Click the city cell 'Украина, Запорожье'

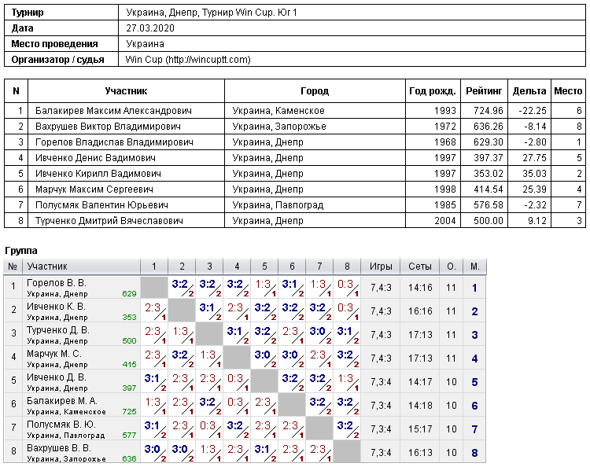[279, 127]
